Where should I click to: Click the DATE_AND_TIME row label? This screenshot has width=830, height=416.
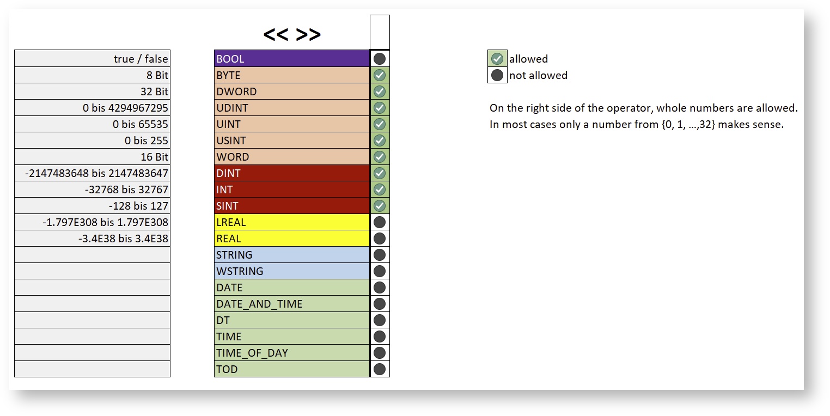pos(291,304)
